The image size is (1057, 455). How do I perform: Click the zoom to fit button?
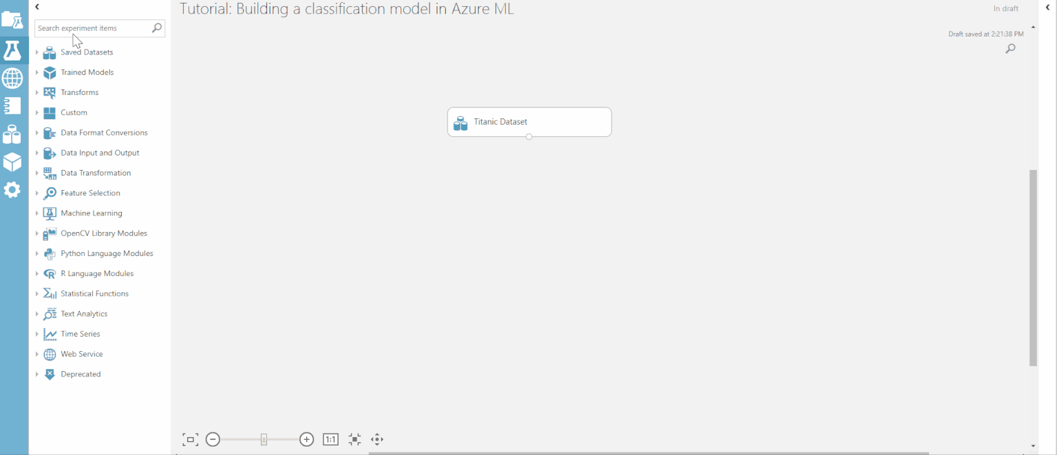190,440
